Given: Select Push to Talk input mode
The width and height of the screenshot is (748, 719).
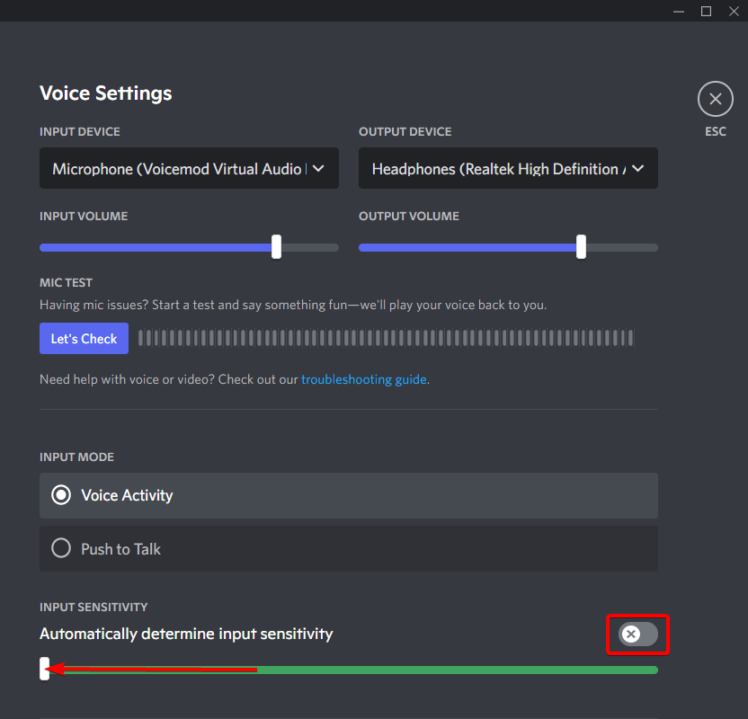Looking at the screenshot, I should pyautogui.click(x=349, y=548).
